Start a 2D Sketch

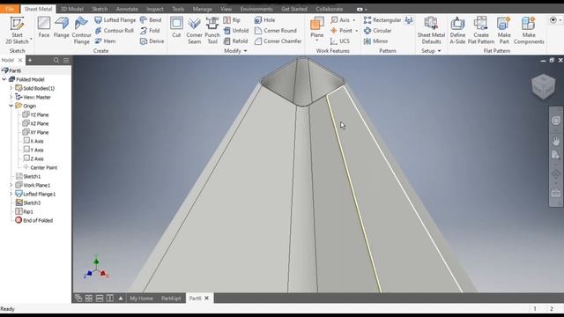[17, 31]
